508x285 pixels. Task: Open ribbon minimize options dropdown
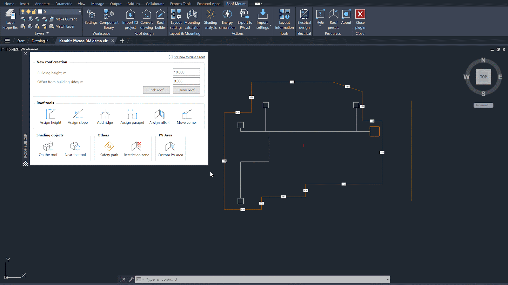[261, 4]
